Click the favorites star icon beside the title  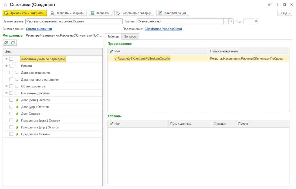click(x=5, y=5)
